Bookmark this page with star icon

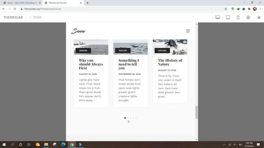(226, 9)
